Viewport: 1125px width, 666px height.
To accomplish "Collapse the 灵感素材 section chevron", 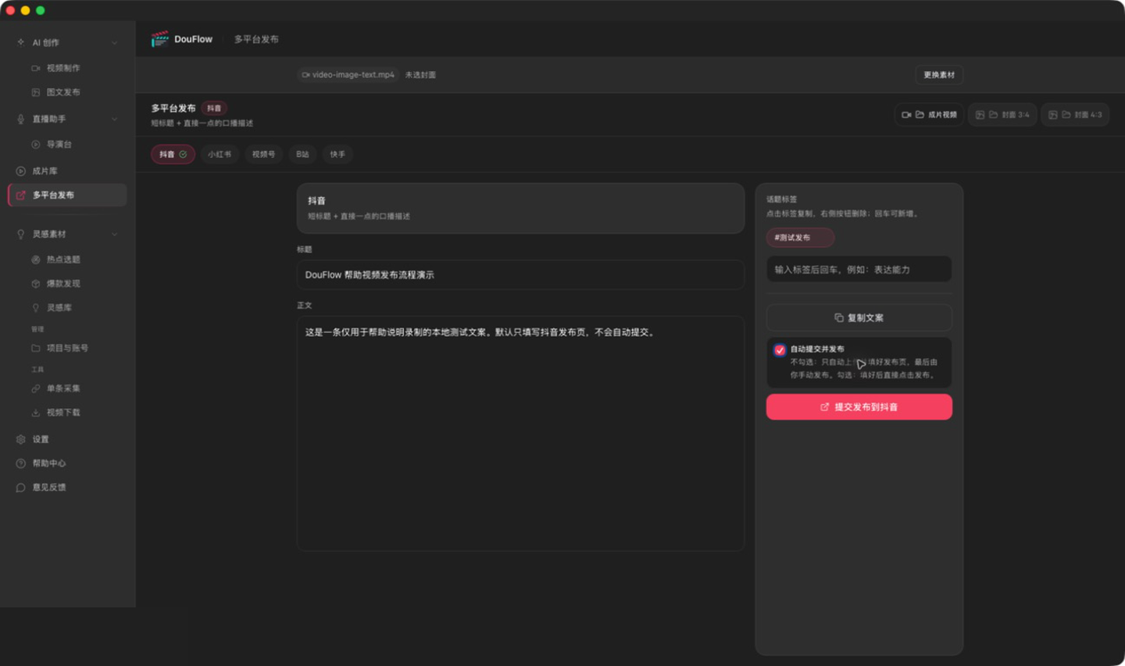I will [x=115, y=235].
